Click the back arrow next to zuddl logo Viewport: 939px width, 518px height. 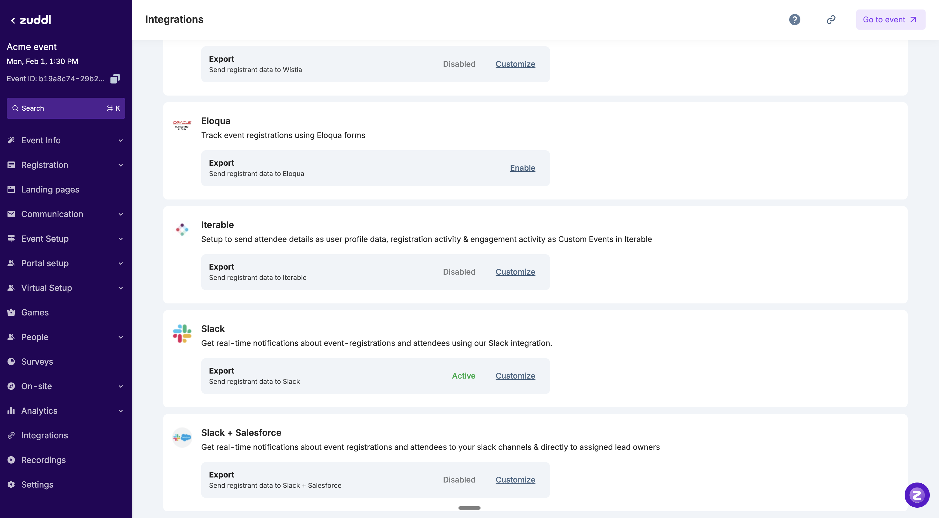[x=13, y=20]
